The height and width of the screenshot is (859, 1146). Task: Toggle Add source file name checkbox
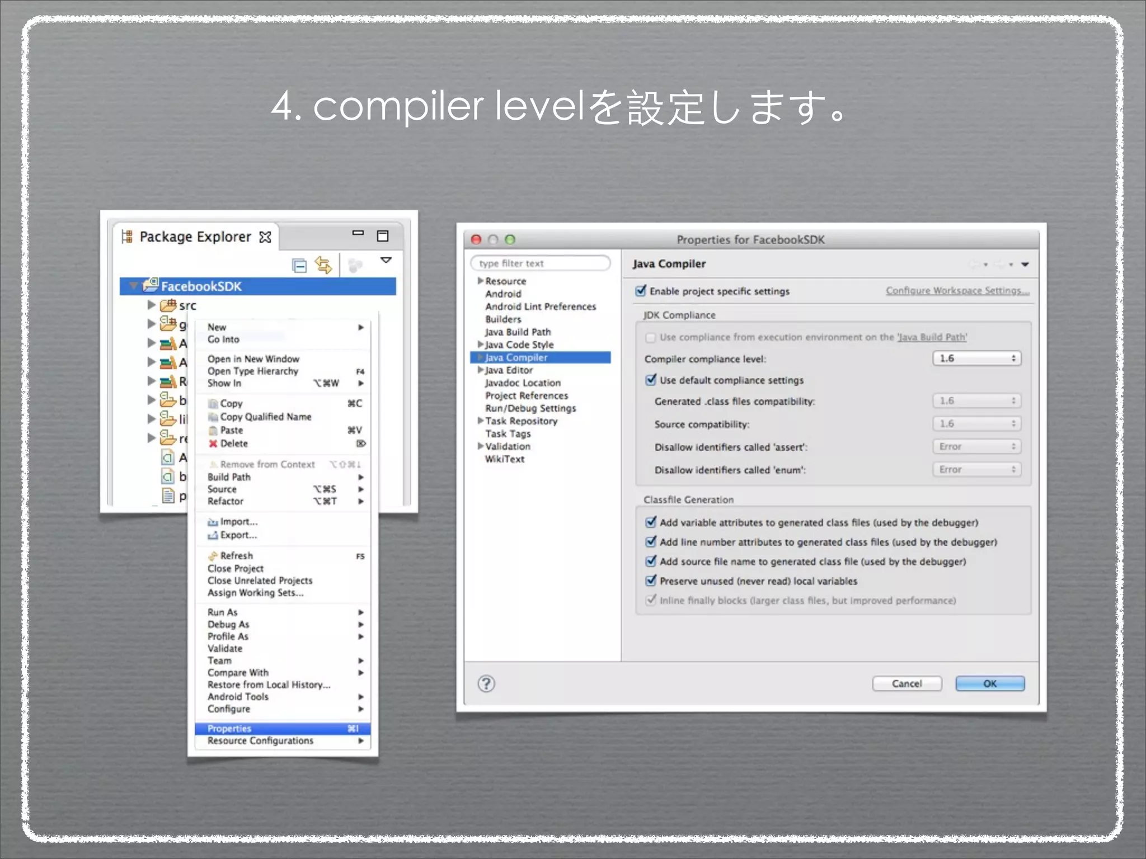coord(651,561)
